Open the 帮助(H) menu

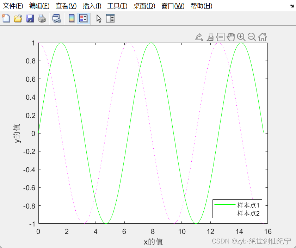[202, 6]
